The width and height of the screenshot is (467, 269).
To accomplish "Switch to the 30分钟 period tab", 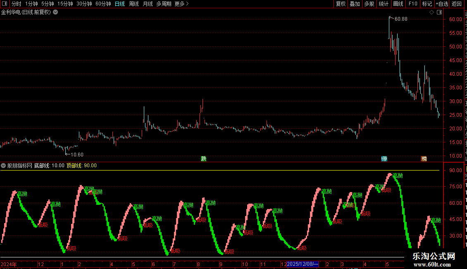I will 84,4.
